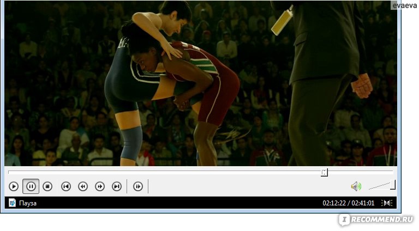Click the video frame to toggle playback
The height and width of the screenshot is (231, 419).
coord(201,83)
